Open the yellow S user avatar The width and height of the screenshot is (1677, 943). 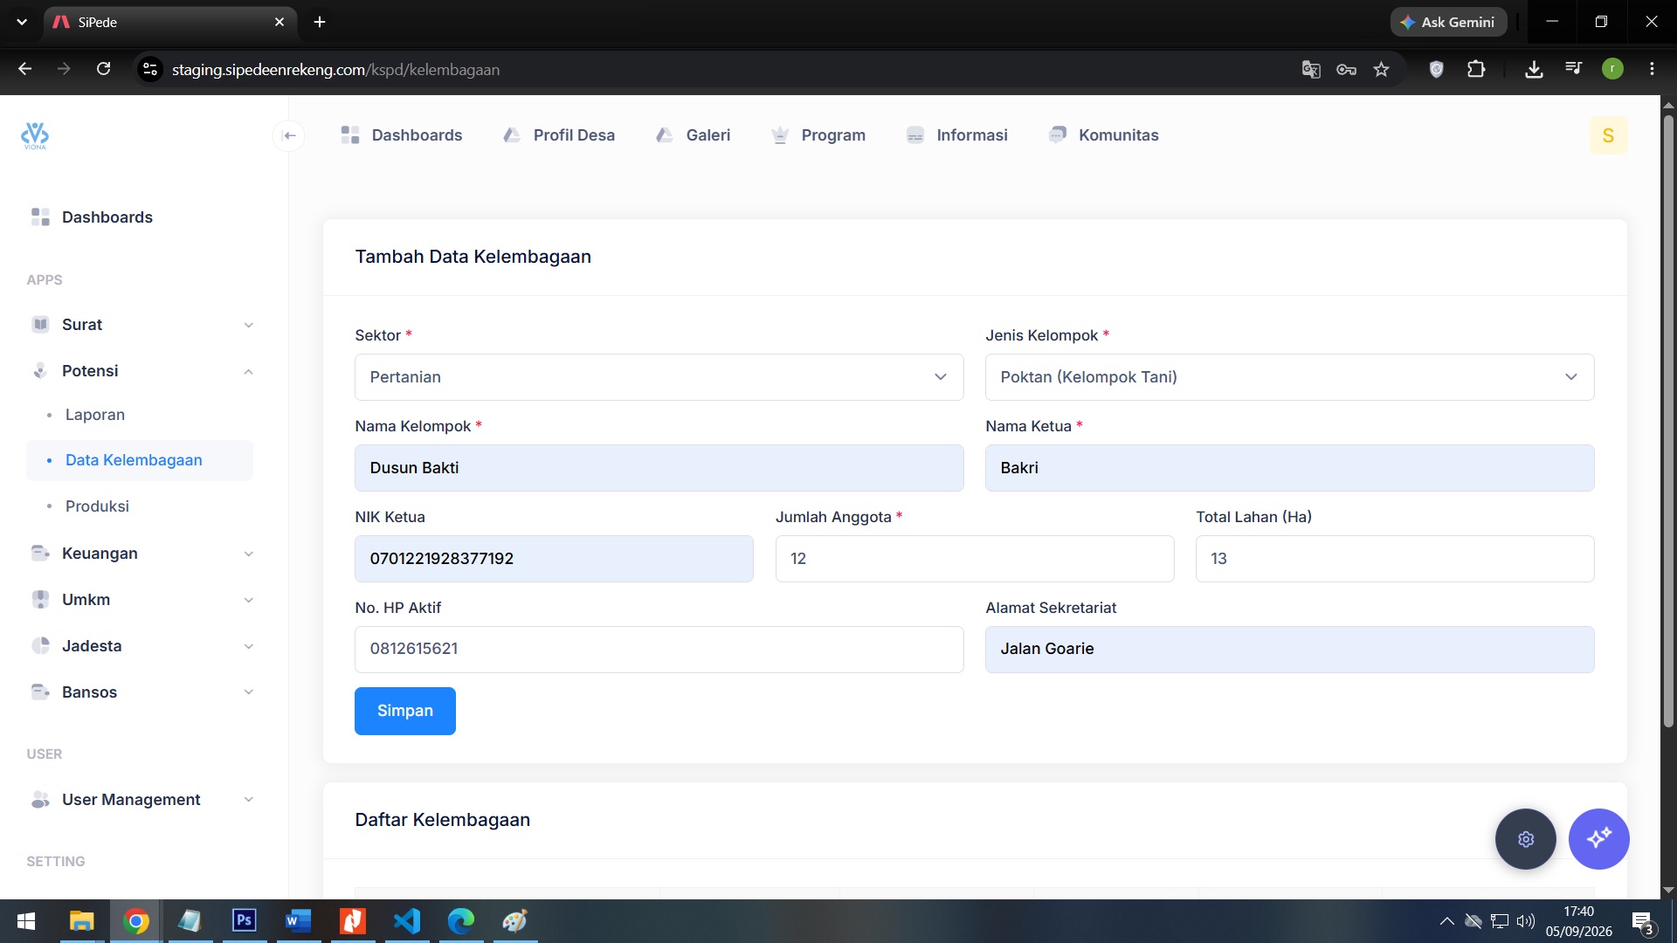(1608, 135)
